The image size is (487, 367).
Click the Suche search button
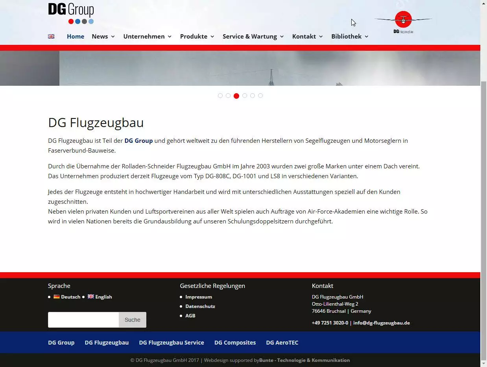(x=133, y=320)
